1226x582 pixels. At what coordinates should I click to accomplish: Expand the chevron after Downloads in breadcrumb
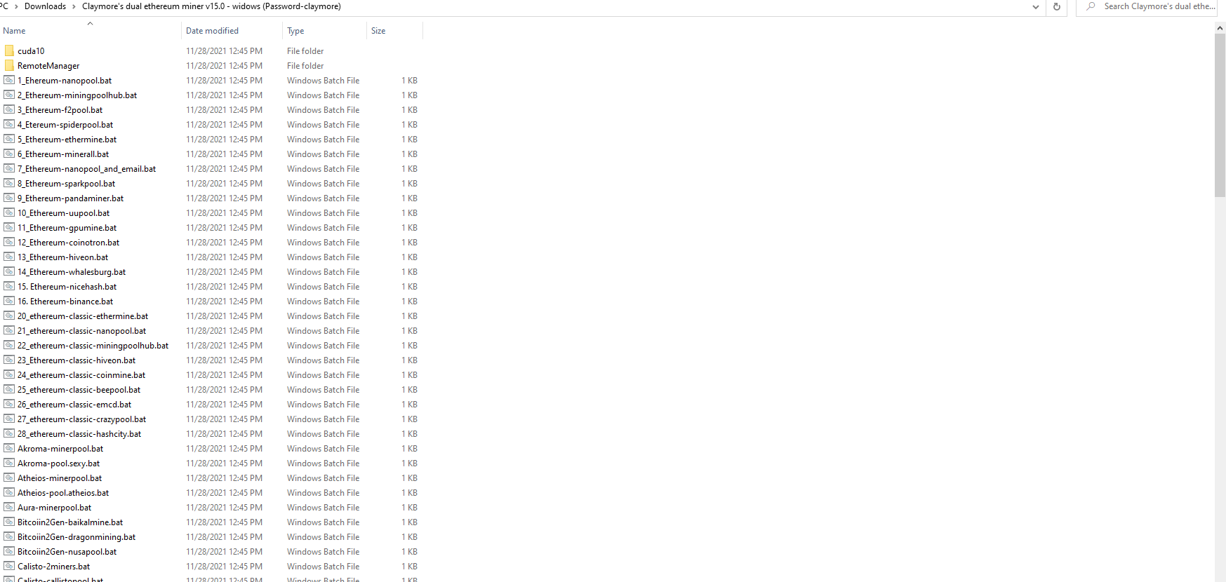(x=74, y=6)
